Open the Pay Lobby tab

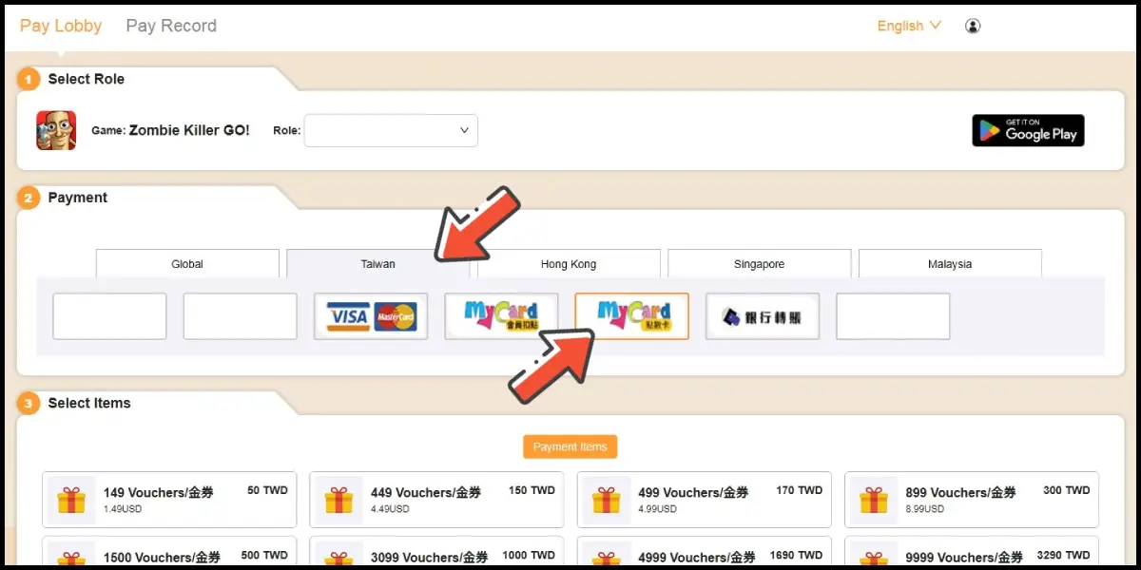pos(61,26)
